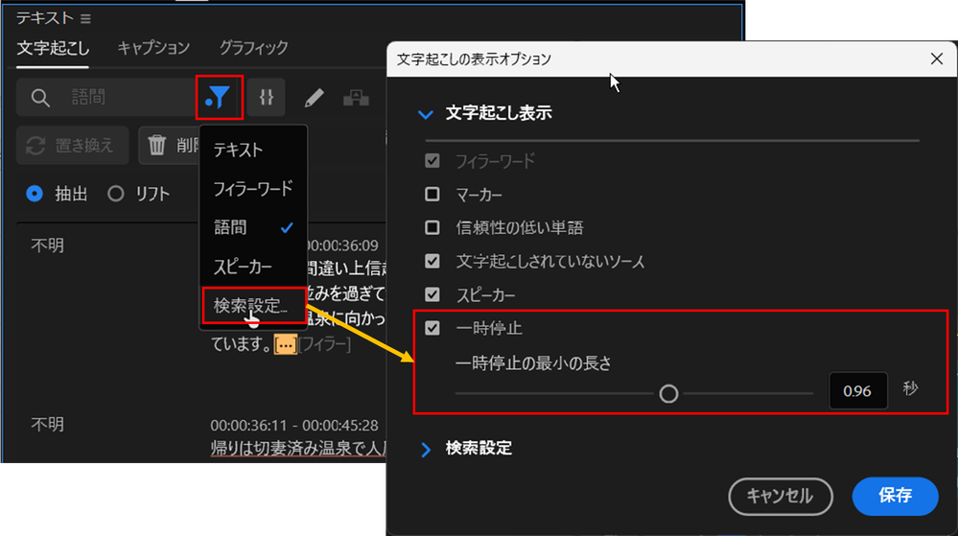Screen dimensions: 958x536
Task: Collapse the 文字起こし表示 section
Action: (426, 114)
